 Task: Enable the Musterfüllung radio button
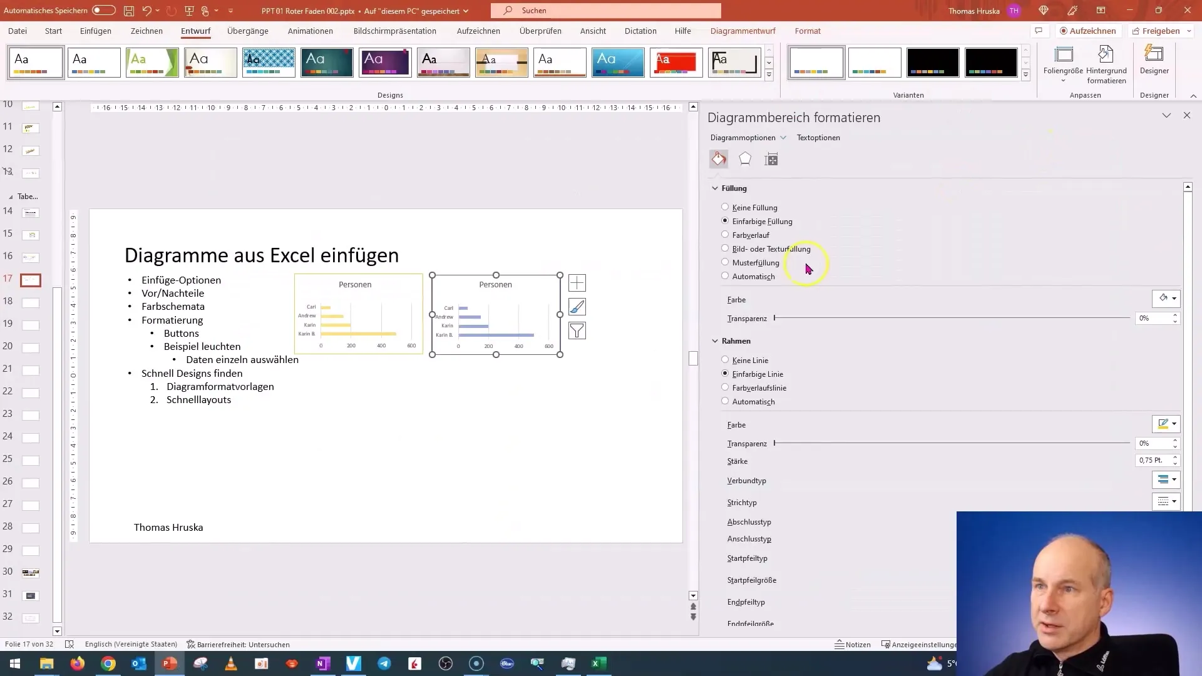725,262
